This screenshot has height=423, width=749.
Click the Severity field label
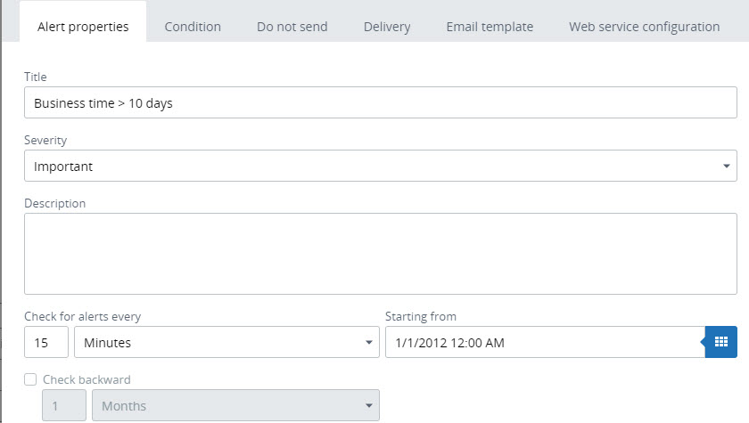pyautogui.click(x=45, y=141)
